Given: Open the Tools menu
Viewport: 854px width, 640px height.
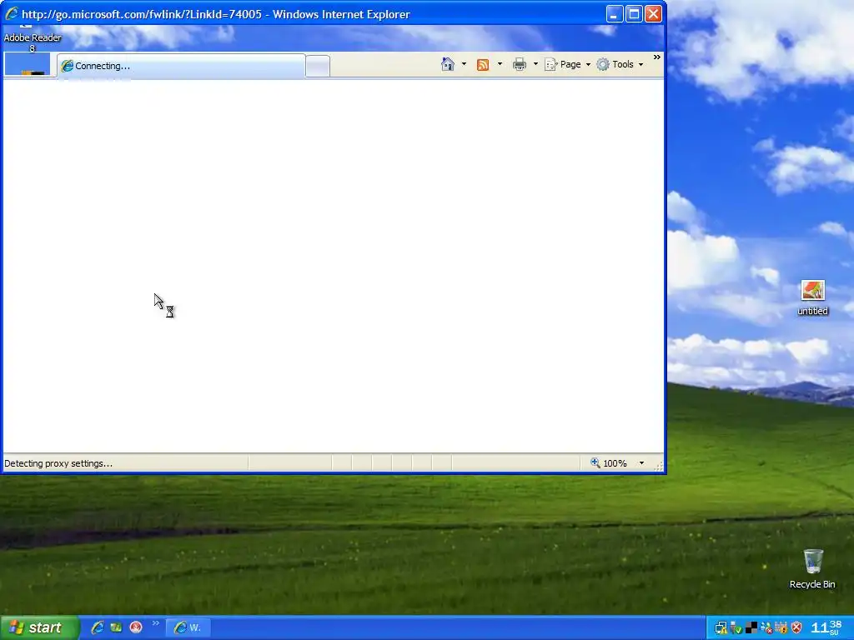Looking at the screenshot, I should coord(620,64).
